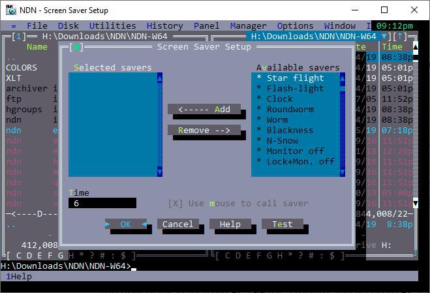Click the left panel number [1] marker
The width and height of the screenshot is (430, 293).
coord(19,36)
